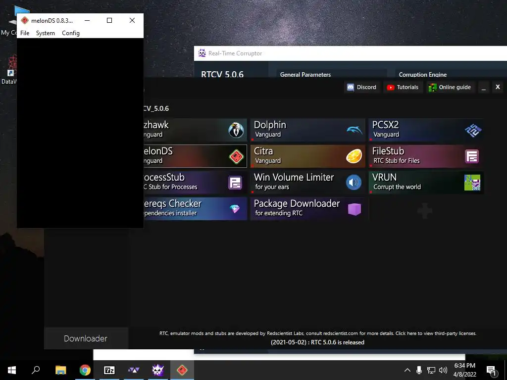
Task: Click the RTCV 5.0.6 version label
Action: tap(222, 74)
